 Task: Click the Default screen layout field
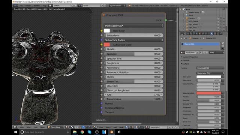62,6
